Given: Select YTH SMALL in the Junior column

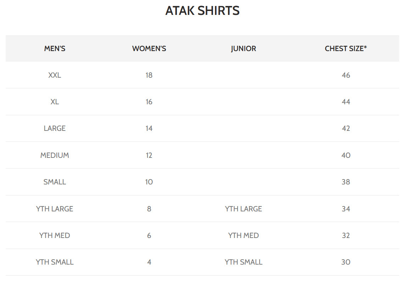Looking at the screenshot, I should pos(243,262).
